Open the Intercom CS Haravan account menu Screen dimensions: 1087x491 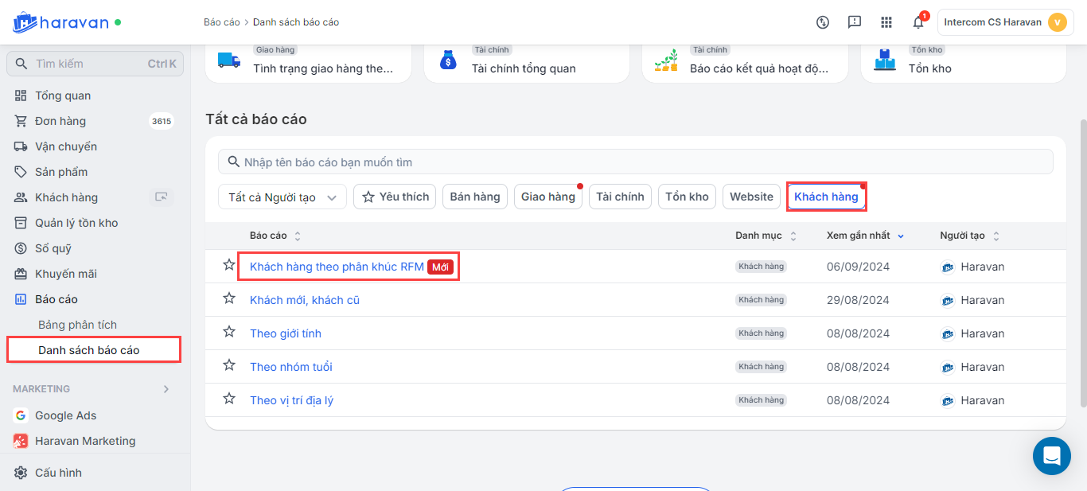point(1006,22)
